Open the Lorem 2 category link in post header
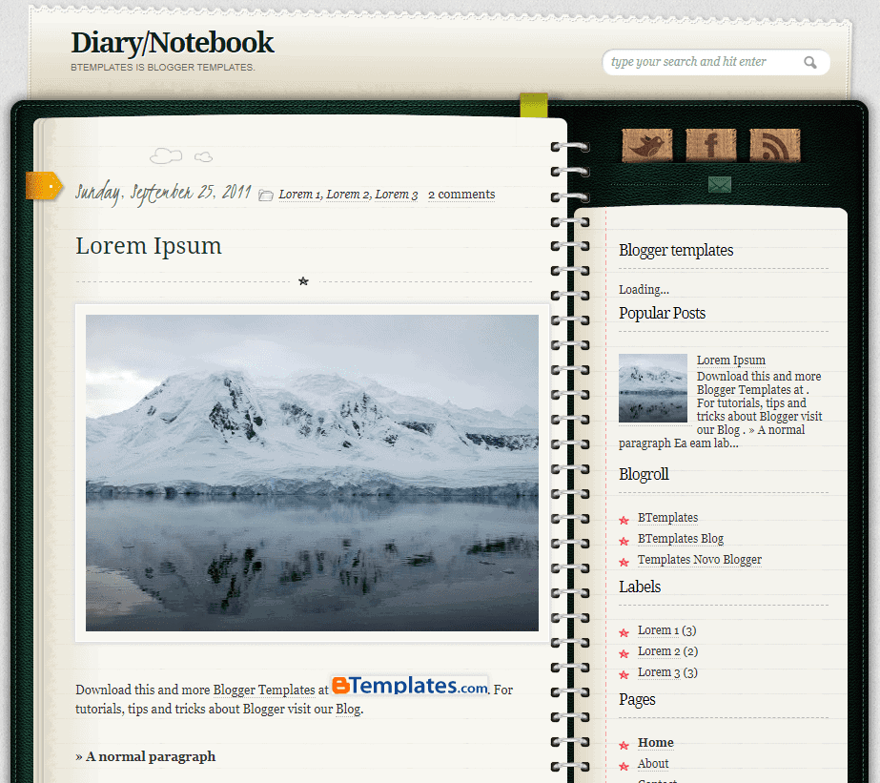This screenshot has width=880, height=783. point(349,195)
